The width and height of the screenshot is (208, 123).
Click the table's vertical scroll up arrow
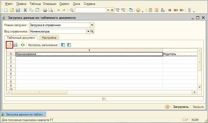tap(199, 51)
